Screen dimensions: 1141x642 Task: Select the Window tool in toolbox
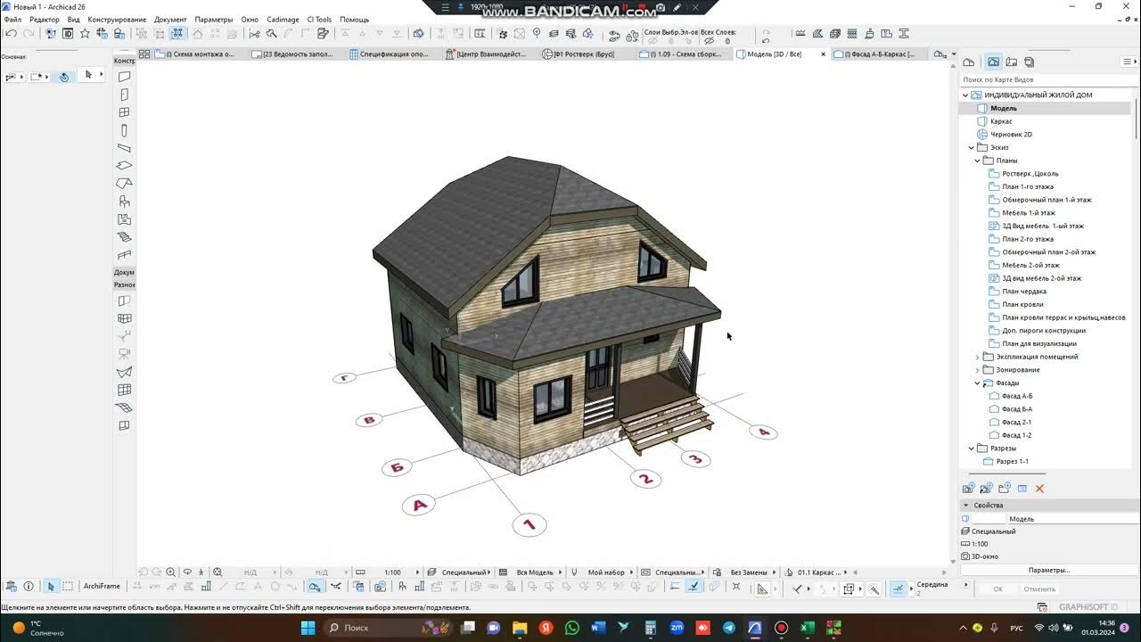coord(125,112)
